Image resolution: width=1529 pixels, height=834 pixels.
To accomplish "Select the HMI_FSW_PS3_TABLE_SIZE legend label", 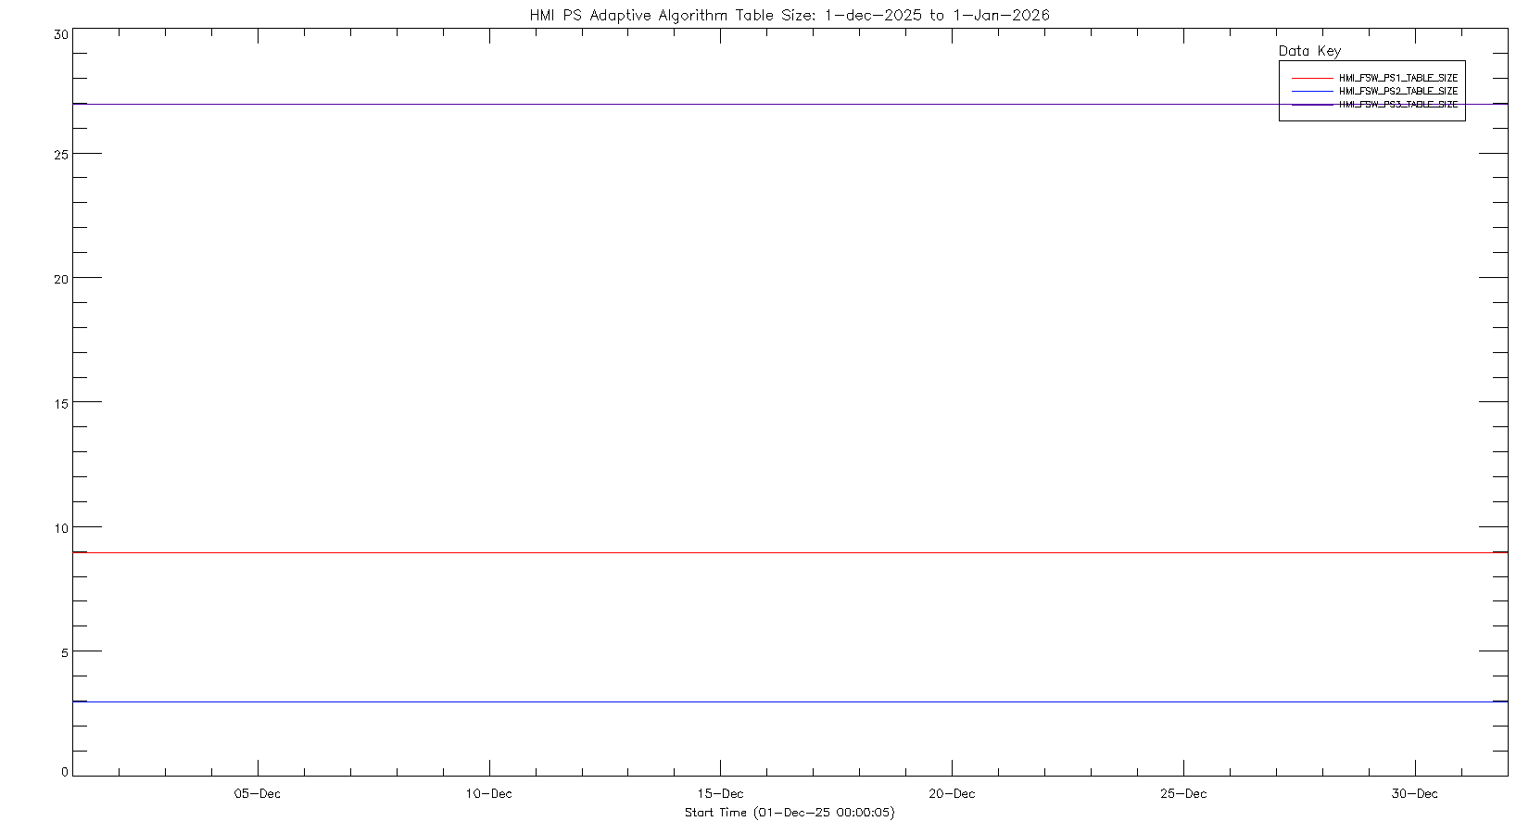I will coord(1397,105).
